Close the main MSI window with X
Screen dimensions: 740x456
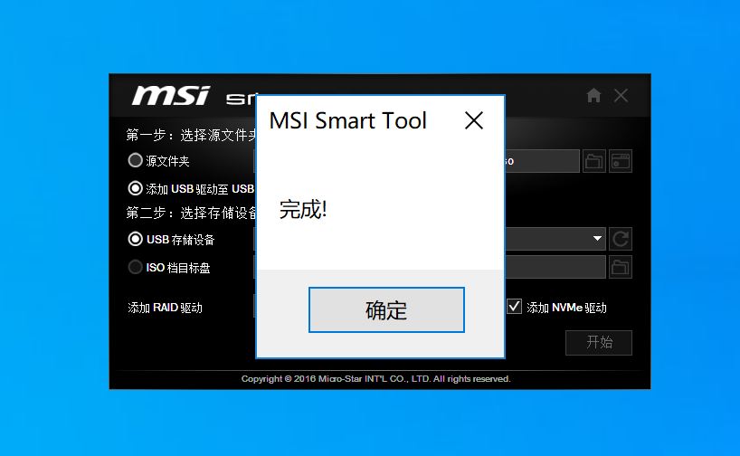(x=621, y=96)
